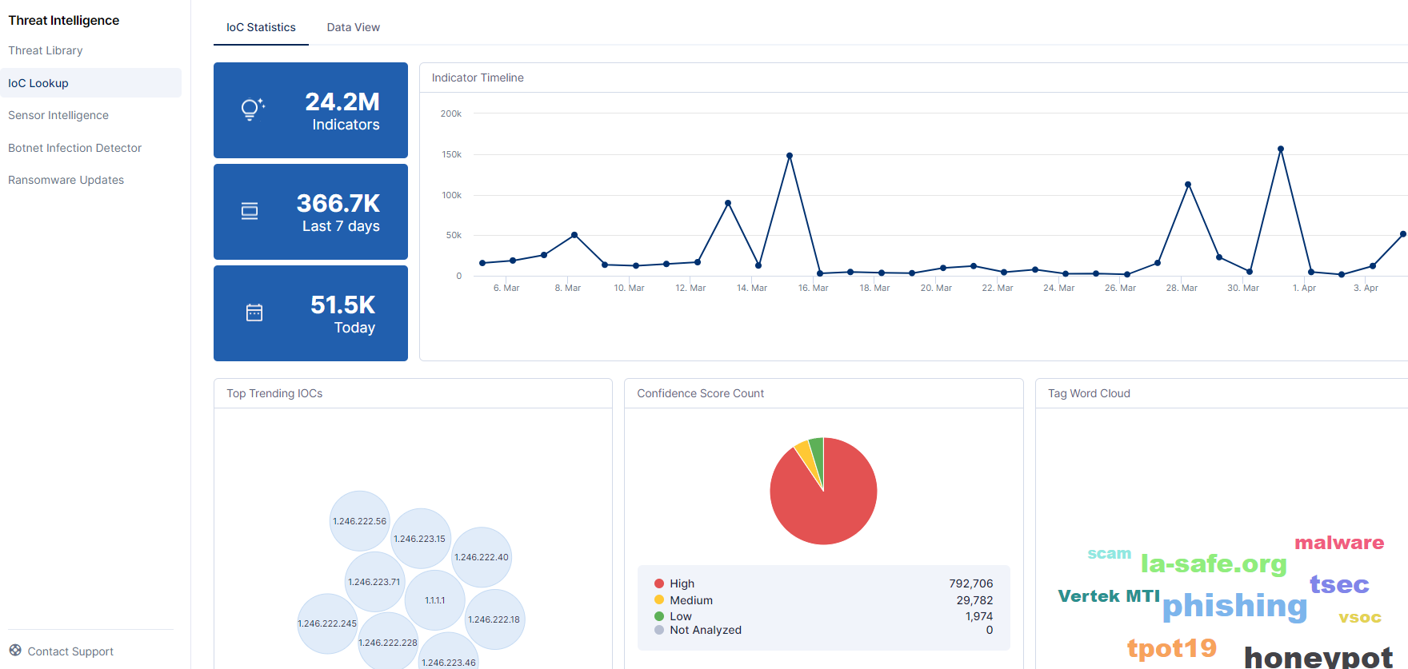Click the 9 March data point near 50k
This screenshot has height=669, width=1408.
(x=574, y=235)
